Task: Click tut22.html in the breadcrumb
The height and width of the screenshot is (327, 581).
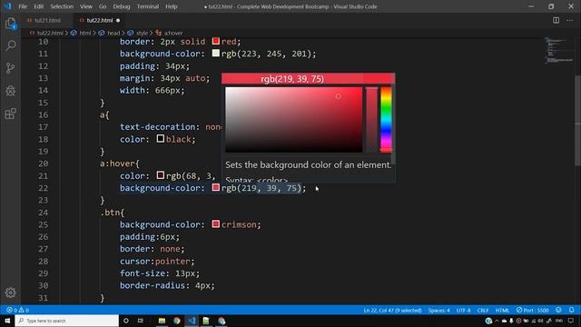Action: (50, 33)
